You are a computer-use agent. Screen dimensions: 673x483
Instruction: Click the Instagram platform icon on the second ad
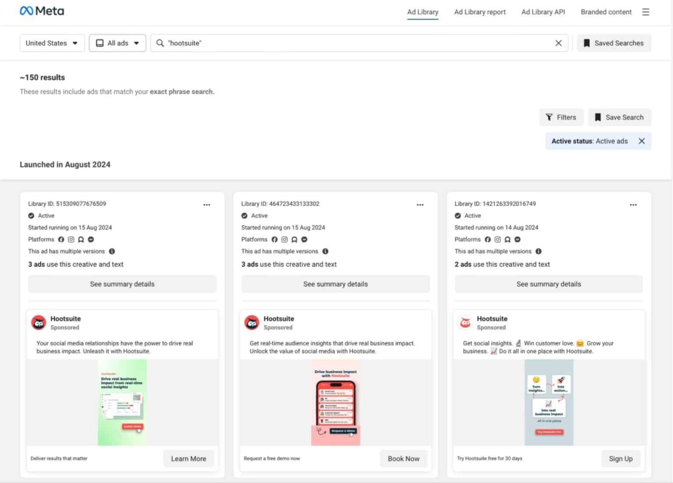tap(284, 240)
